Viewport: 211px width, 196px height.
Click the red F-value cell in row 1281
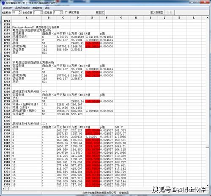[93, 43]
